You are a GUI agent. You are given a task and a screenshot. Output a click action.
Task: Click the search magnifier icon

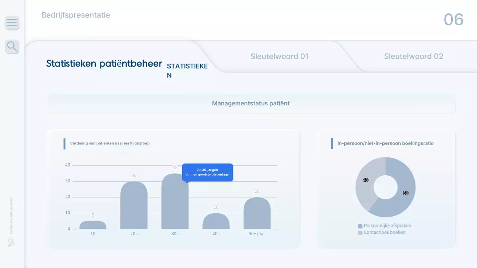(12, 47)
